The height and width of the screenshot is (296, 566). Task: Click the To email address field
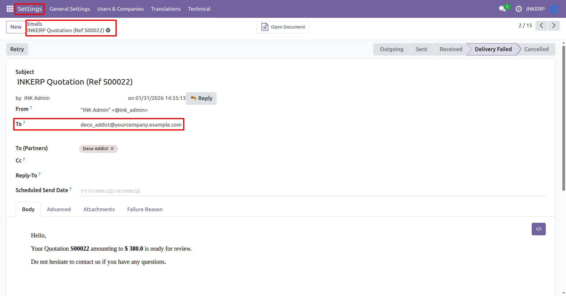[131, 125]
